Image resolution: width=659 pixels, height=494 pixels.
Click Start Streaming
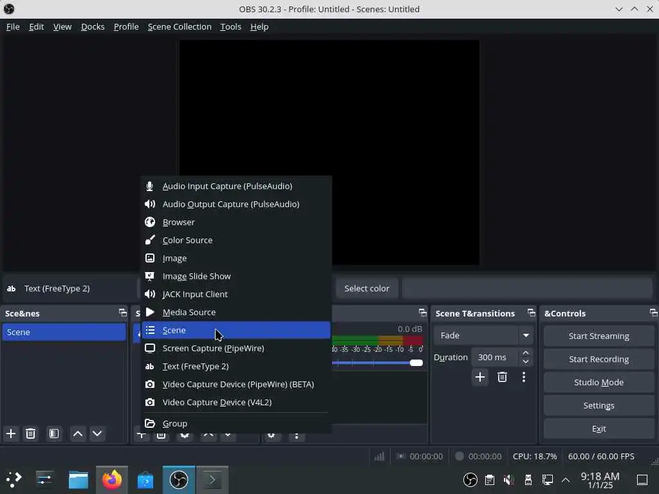[x=599, y=336]
